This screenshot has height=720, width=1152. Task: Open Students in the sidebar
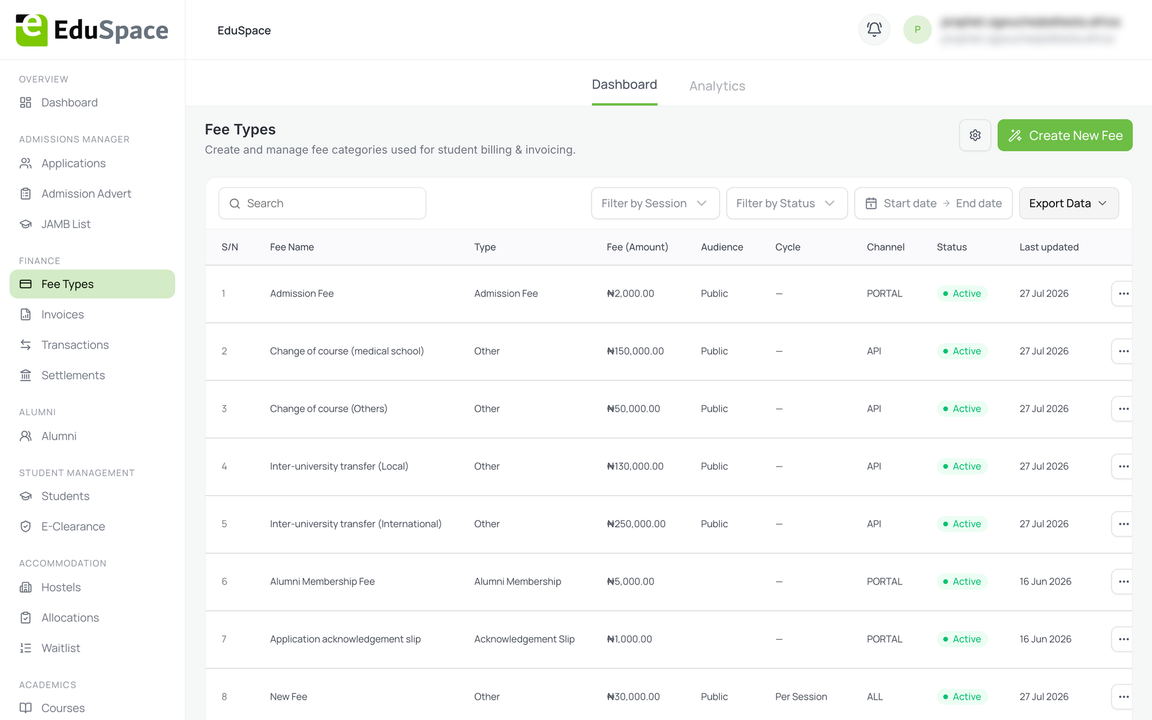coord(92,496)
